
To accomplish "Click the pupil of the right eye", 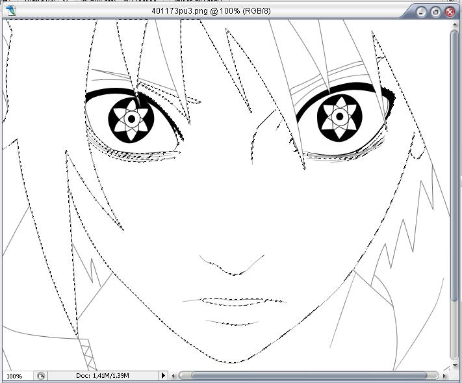I will (339, 117).
